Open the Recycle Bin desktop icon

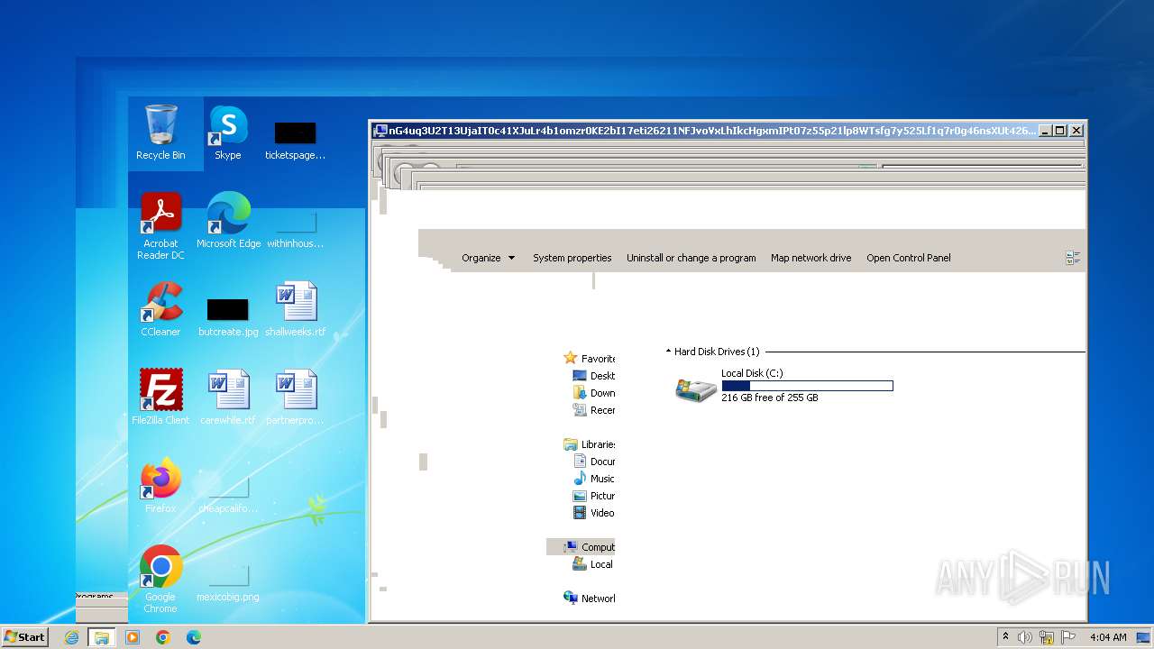[x=160, y=133]
